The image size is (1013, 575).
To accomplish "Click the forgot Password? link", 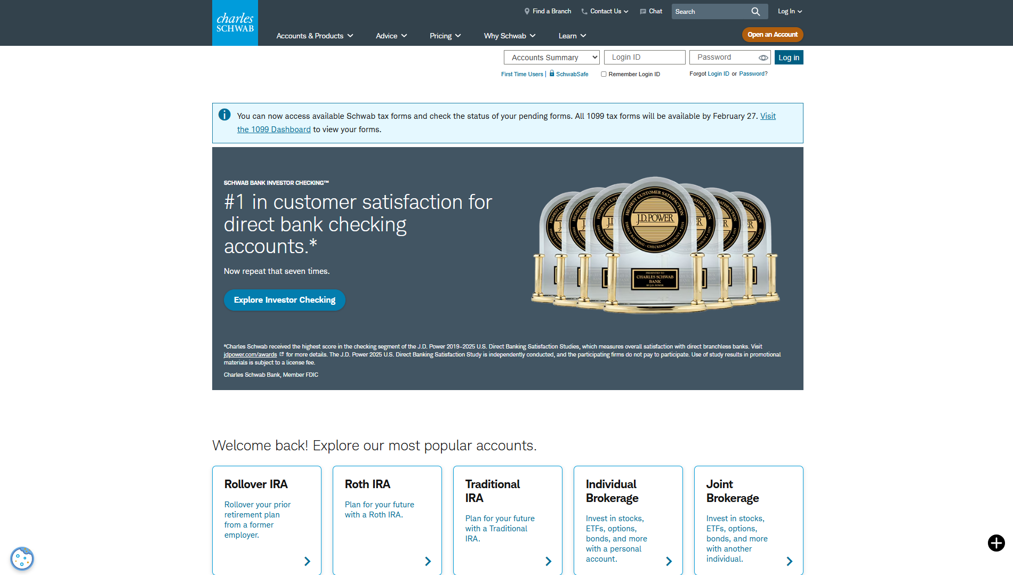I will pos(753,74).
